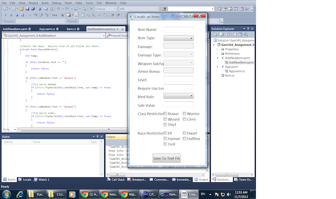Click the Windows Start button
336x199 pixels.
[x=6, y=194]
